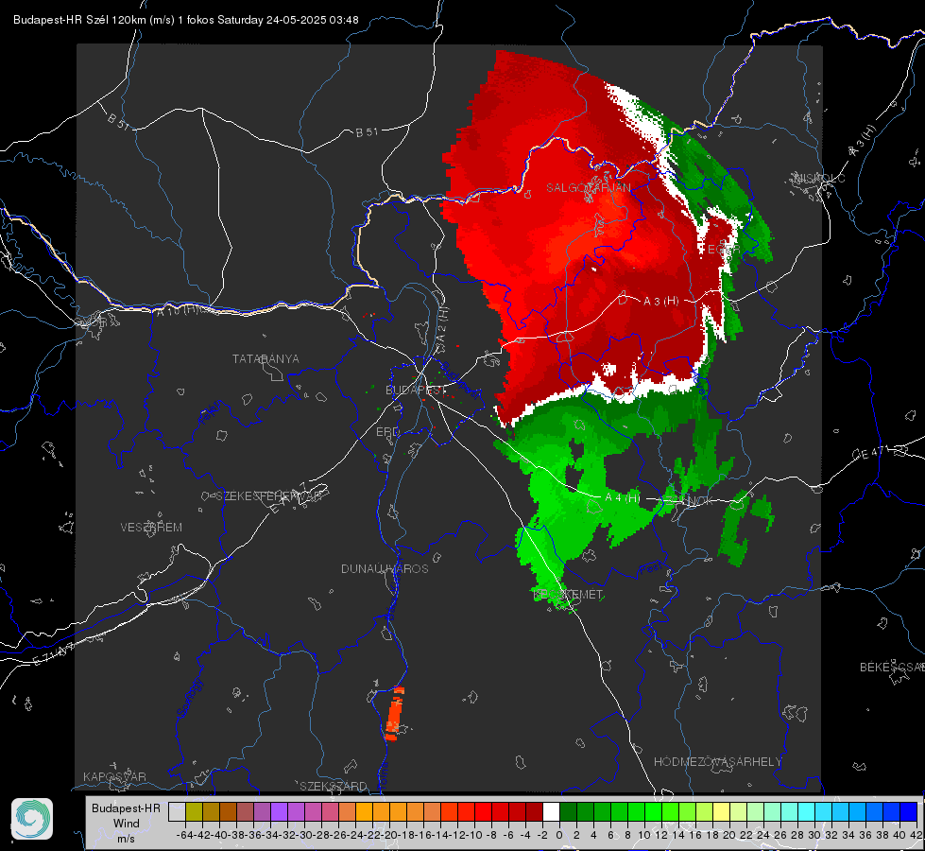
Task: Select the dark red -4 to -2 swatch
Action: click(x=534, y=811)
